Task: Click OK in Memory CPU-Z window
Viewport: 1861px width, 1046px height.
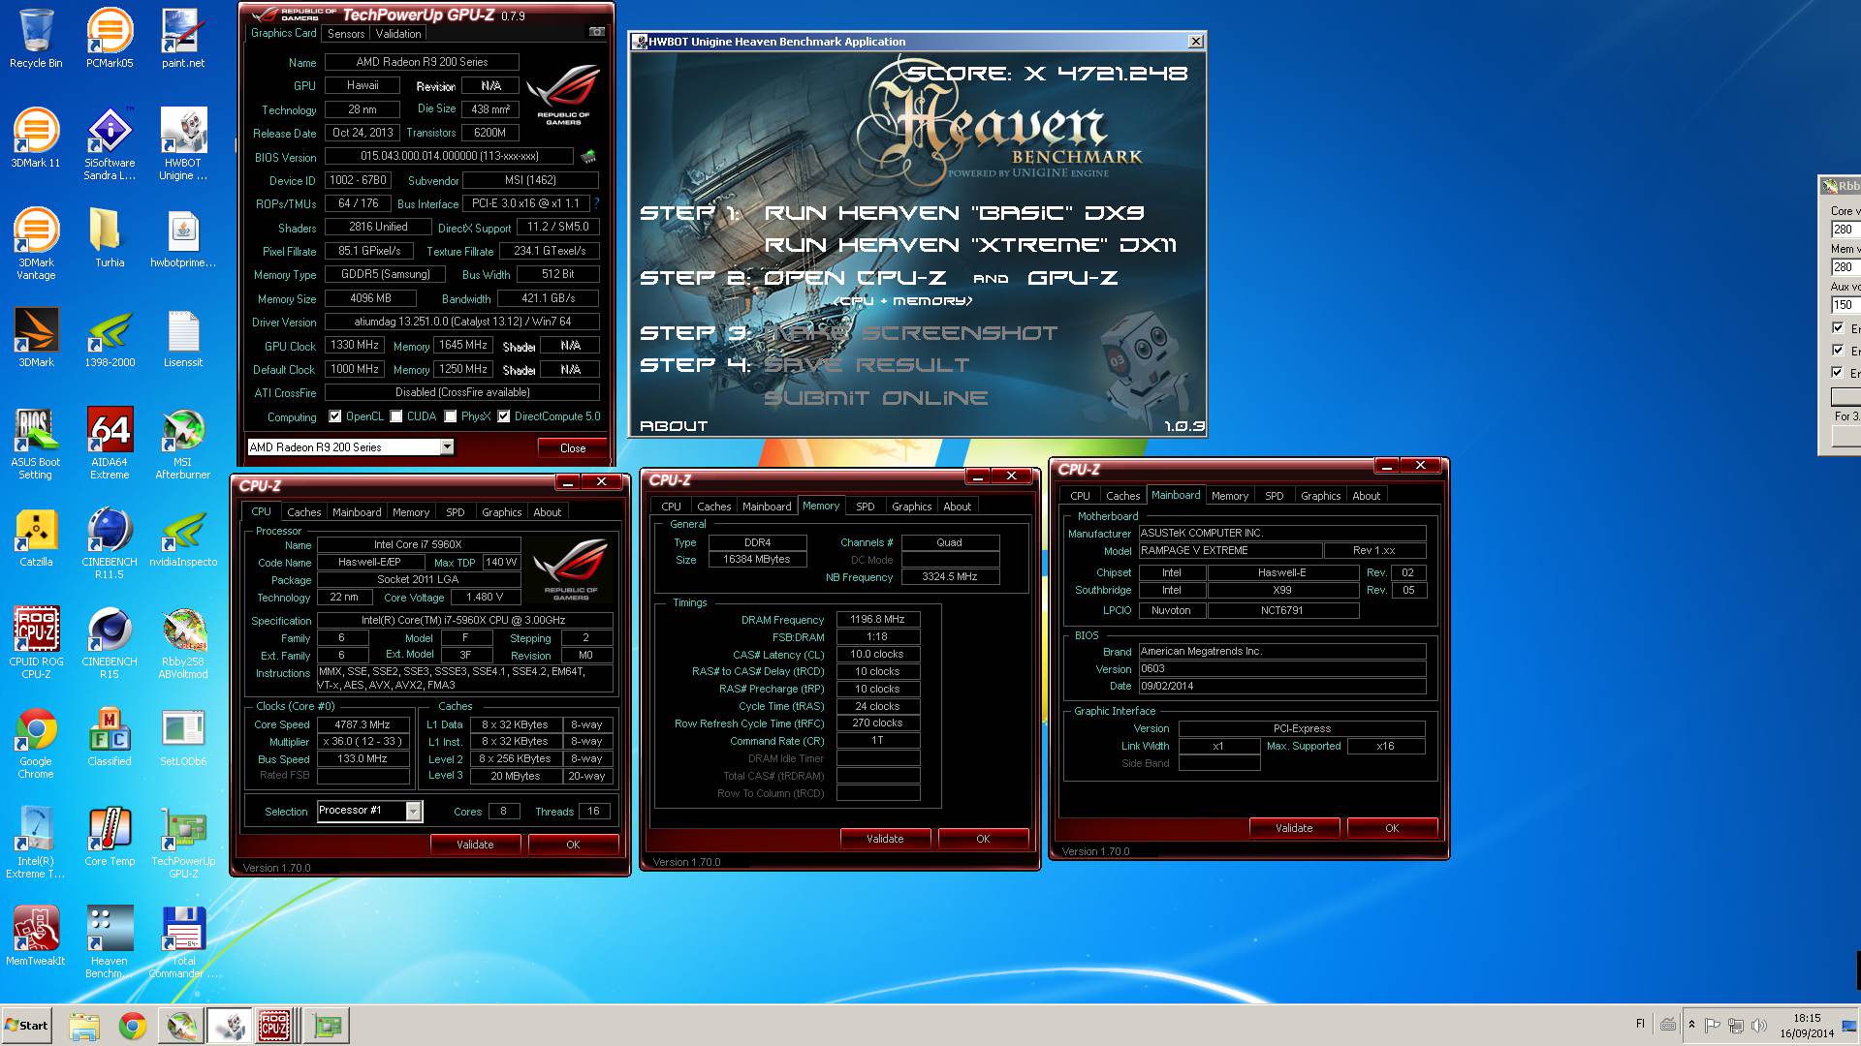Action: click(983, 839)
